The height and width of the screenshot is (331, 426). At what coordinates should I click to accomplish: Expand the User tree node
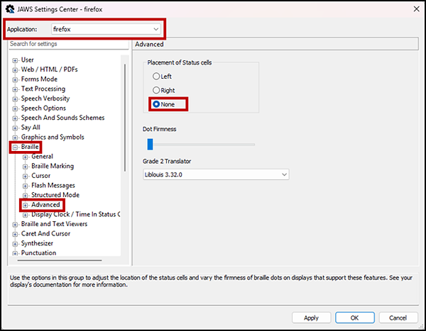pos(15,60)
